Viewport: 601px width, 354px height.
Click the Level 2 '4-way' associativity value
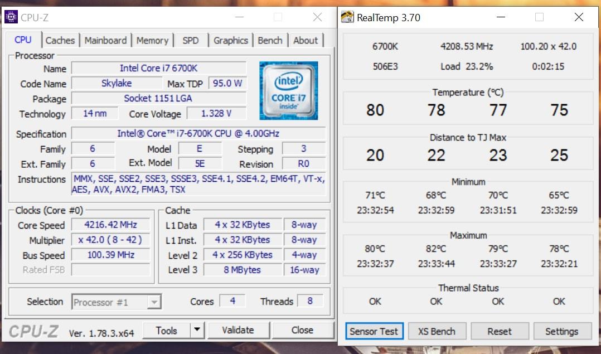click(x=305, y=255)
